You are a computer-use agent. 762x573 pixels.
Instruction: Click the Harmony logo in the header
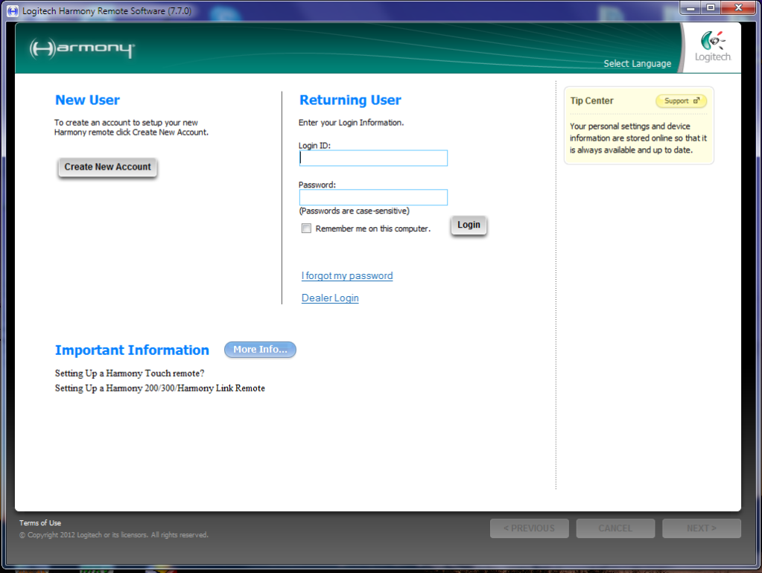point(82,48)
